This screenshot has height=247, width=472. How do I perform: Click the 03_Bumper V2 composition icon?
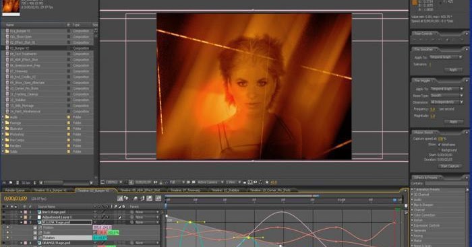(x=7, y=48)
